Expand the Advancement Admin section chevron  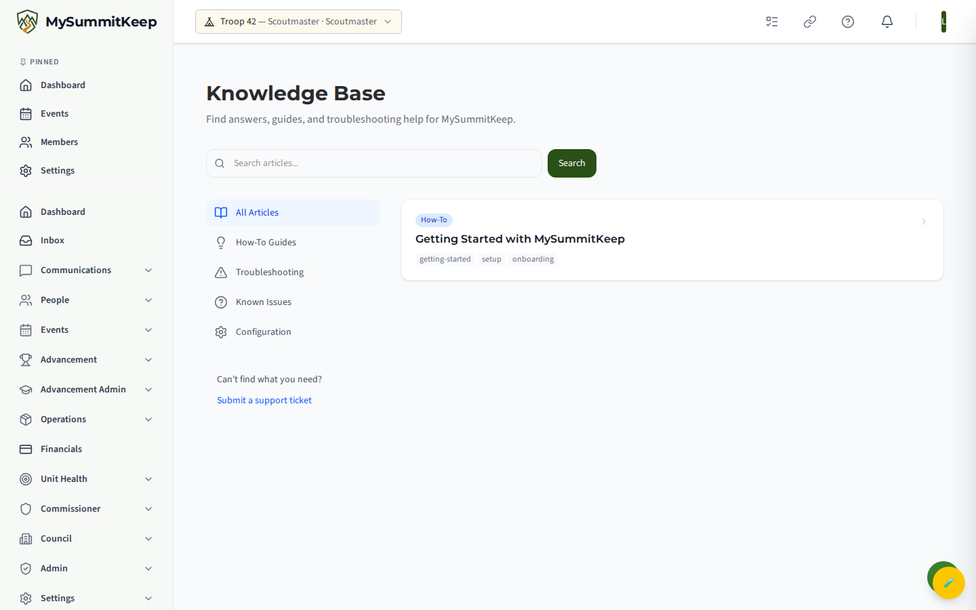pyautogui.click(x=148, y=390)
